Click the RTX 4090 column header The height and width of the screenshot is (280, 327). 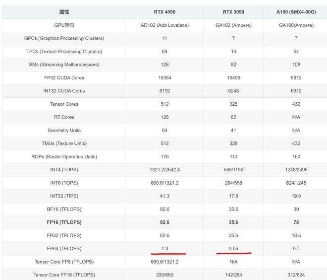[x=164, y=12]
